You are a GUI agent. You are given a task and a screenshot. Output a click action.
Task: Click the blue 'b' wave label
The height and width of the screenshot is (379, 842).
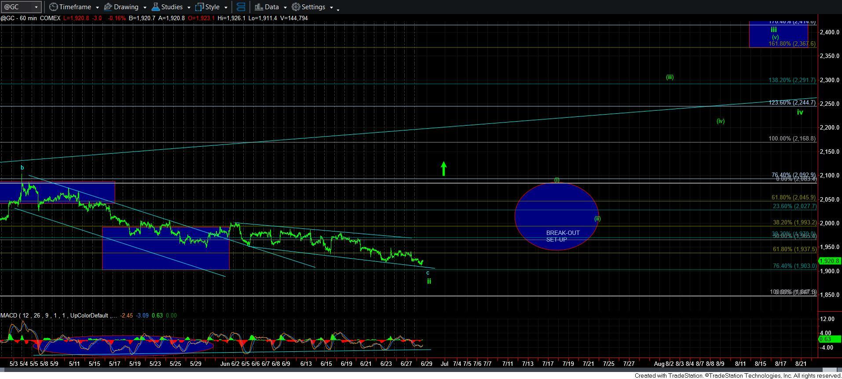click(22, 167)
